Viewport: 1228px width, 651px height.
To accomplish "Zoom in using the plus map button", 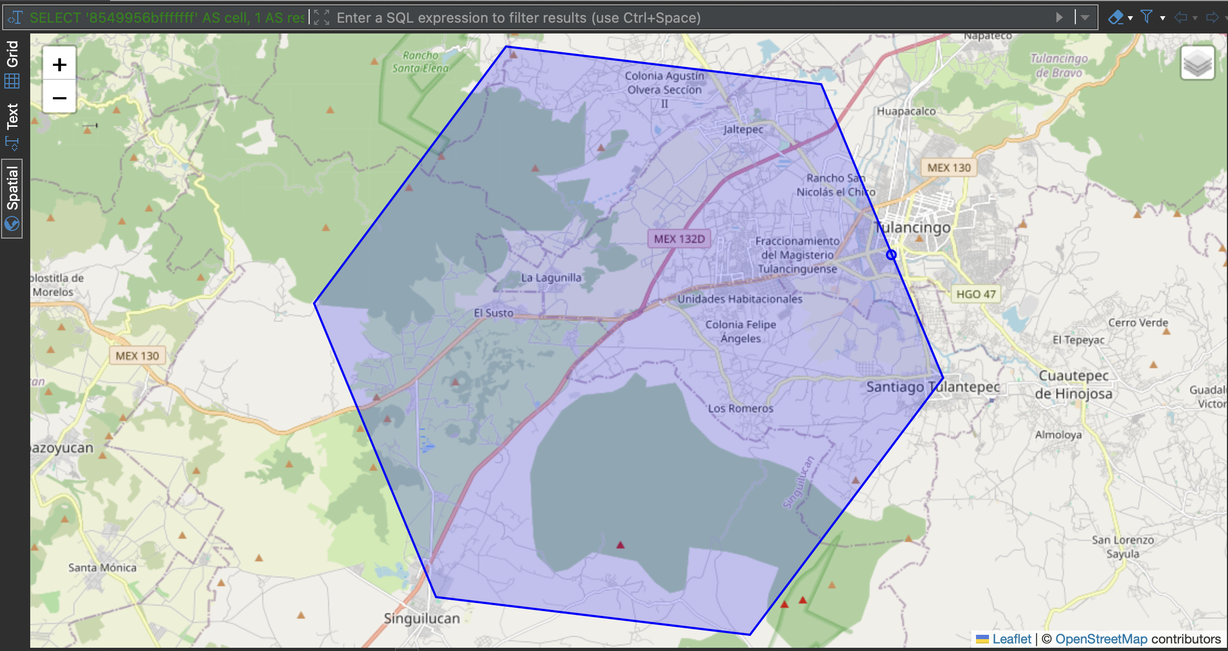I will click(59, 64).
